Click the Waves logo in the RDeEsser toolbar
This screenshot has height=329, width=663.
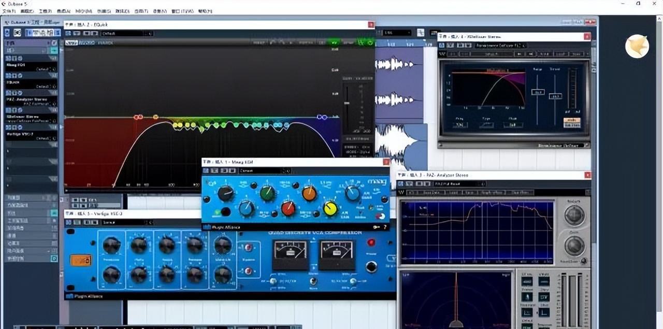click(442, 54)
